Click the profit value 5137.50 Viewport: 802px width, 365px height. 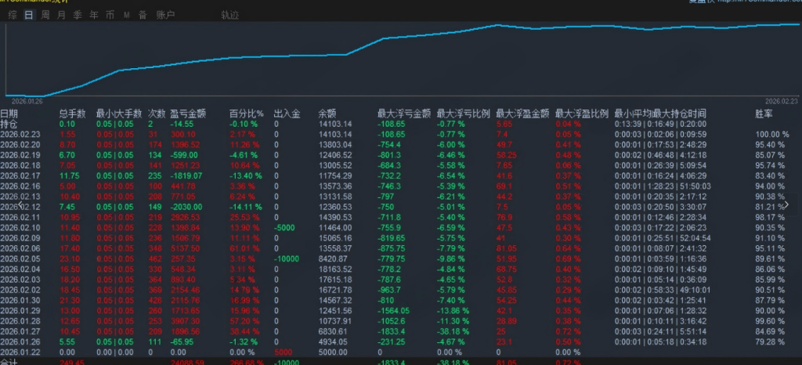tap(186, 248)
